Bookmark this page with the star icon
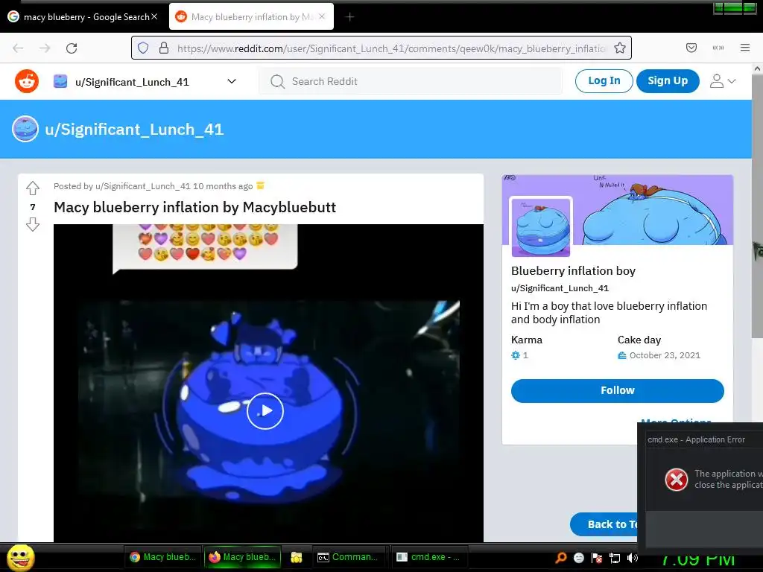 (x=619, y=48)
